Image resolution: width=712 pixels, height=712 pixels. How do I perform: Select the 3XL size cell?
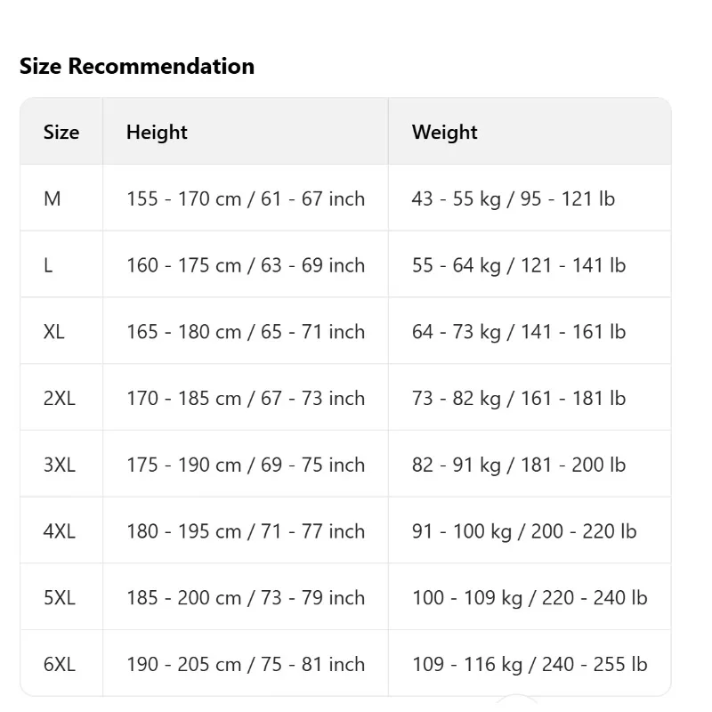[60, 465]
